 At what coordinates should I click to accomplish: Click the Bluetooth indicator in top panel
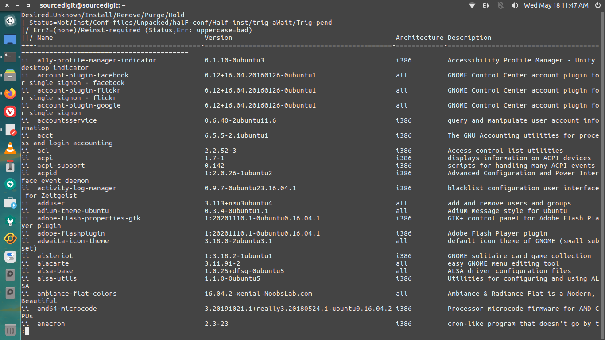click(500, 5)
